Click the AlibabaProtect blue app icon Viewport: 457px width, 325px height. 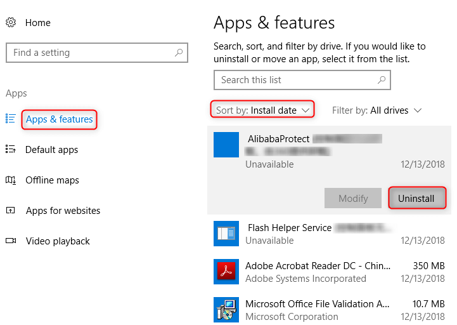[226, 145]
